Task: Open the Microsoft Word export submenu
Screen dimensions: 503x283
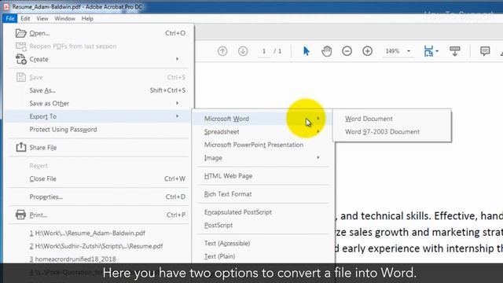Action: 263,119
